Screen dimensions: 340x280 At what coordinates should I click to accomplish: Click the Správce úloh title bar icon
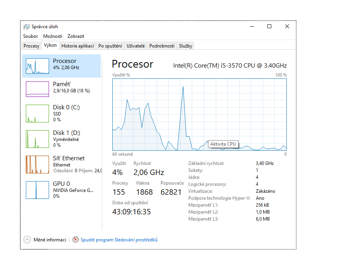point(27,27)
